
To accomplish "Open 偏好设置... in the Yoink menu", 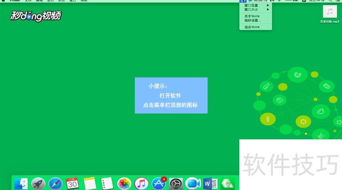I will (x=256, y=20).
